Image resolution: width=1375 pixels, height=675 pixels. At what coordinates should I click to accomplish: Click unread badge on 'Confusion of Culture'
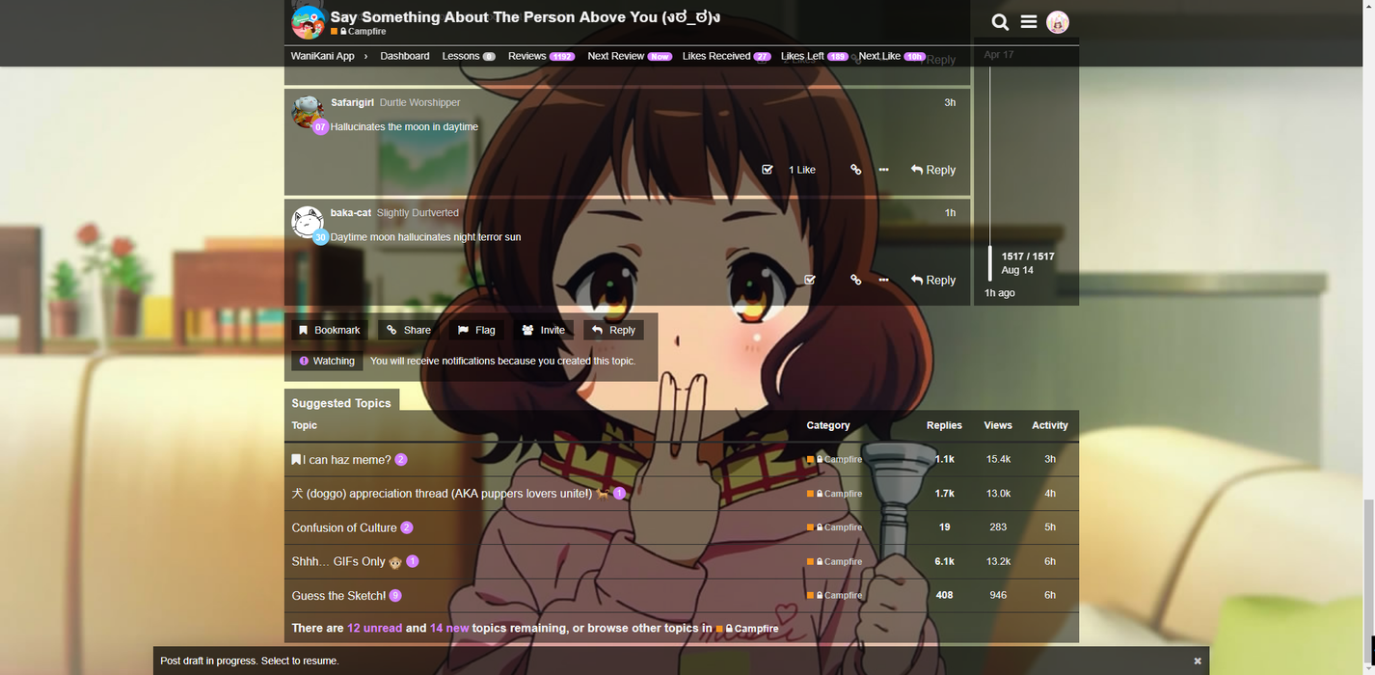(407, 527)
